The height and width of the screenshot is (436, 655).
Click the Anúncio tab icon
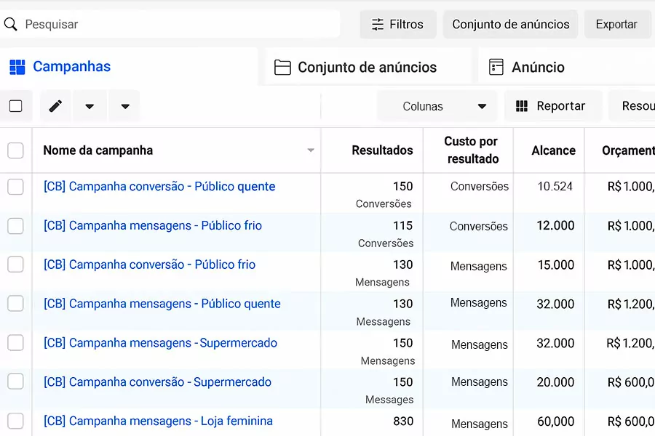click(x=496, y=67)
